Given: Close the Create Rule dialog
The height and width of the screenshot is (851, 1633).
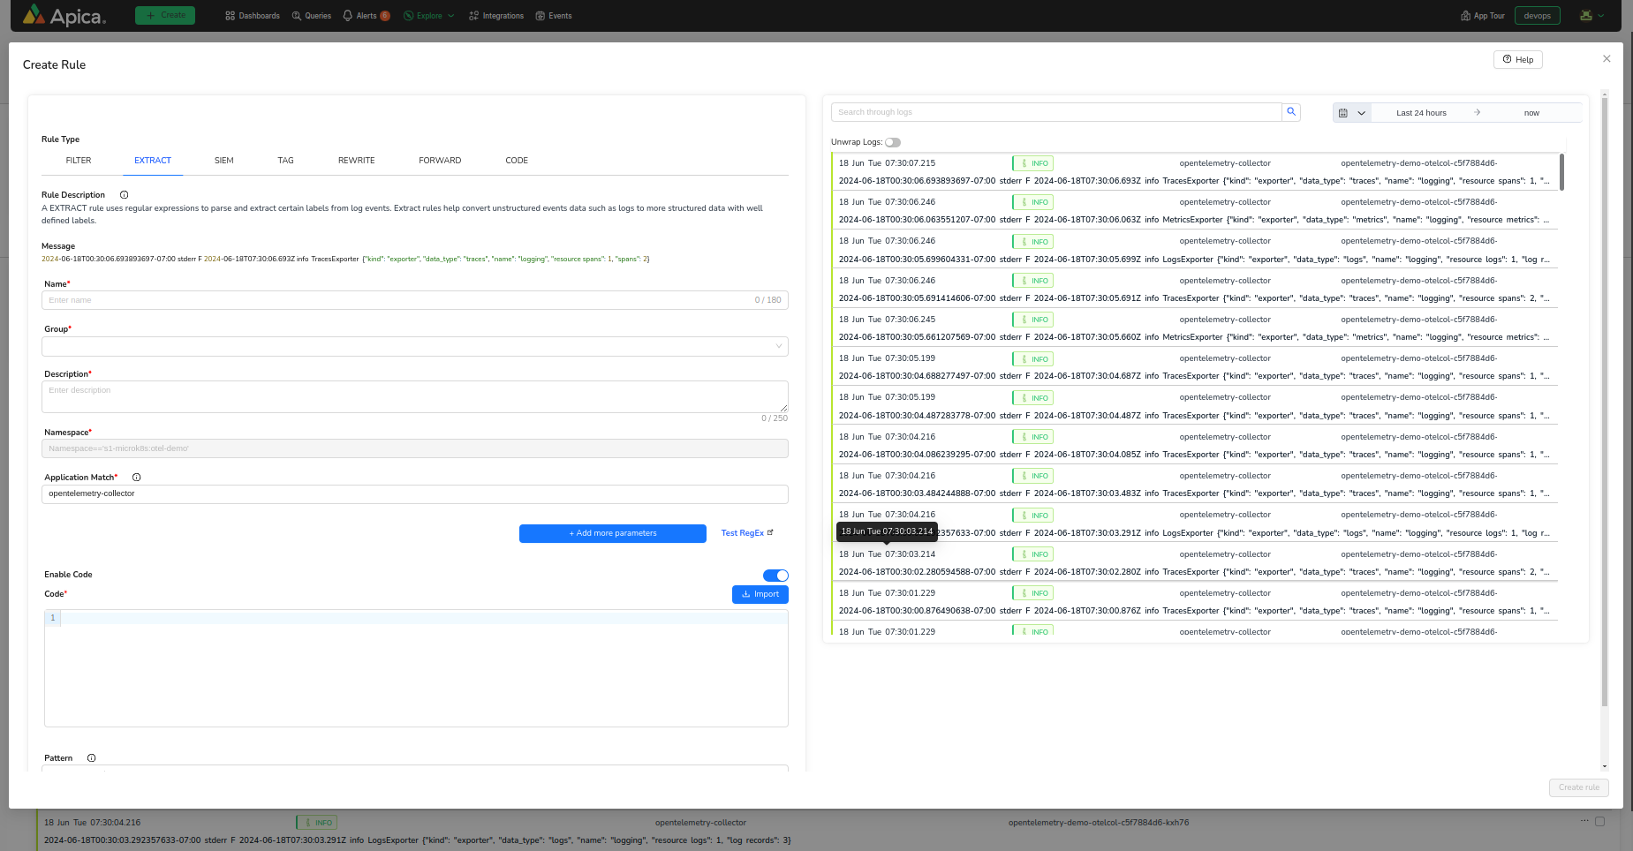Looking at the screenshot, I should point(1607,59).
